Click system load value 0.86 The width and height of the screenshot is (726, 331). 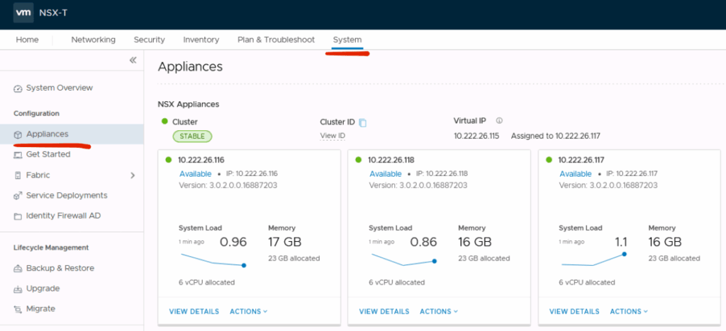[x=423, y=242]
